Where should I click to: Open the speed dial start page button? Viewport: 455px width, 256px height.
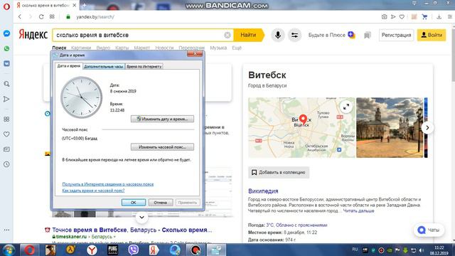52,17
